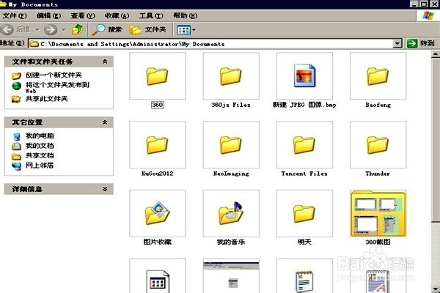Open the Tencent Files folder icon
This screenshot has height=293, width=440.
[304, 145]
